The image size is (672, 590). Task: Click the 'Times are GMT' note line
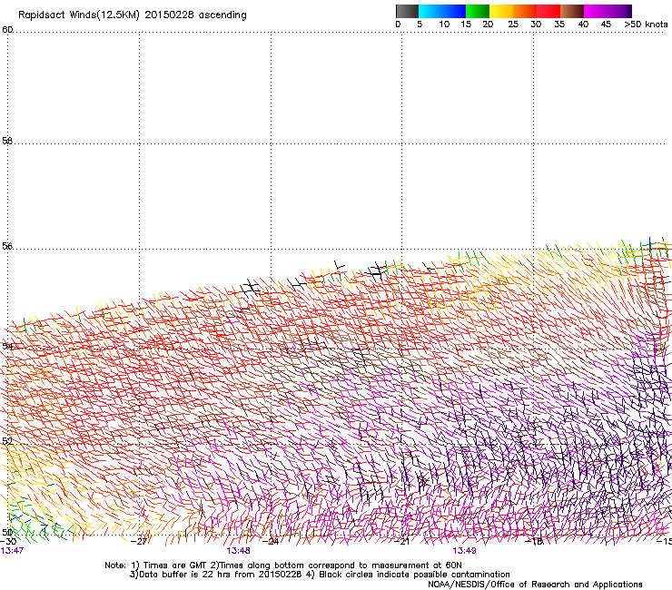(x=283, y=565)
